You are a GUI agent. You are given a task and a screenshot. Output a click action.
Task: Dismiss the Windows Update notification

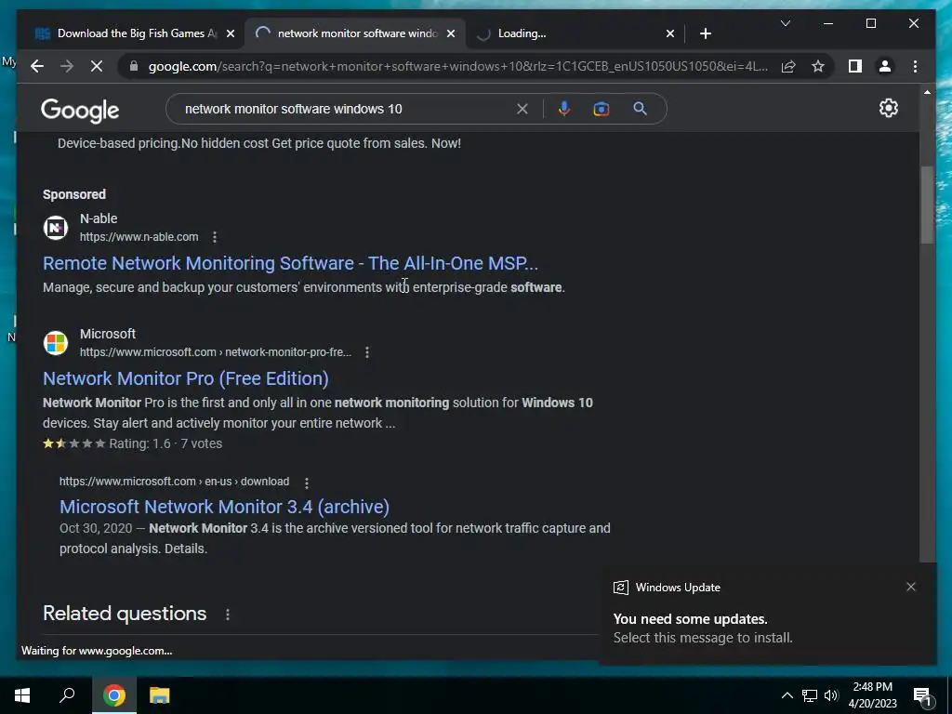(x=911, y=587)
